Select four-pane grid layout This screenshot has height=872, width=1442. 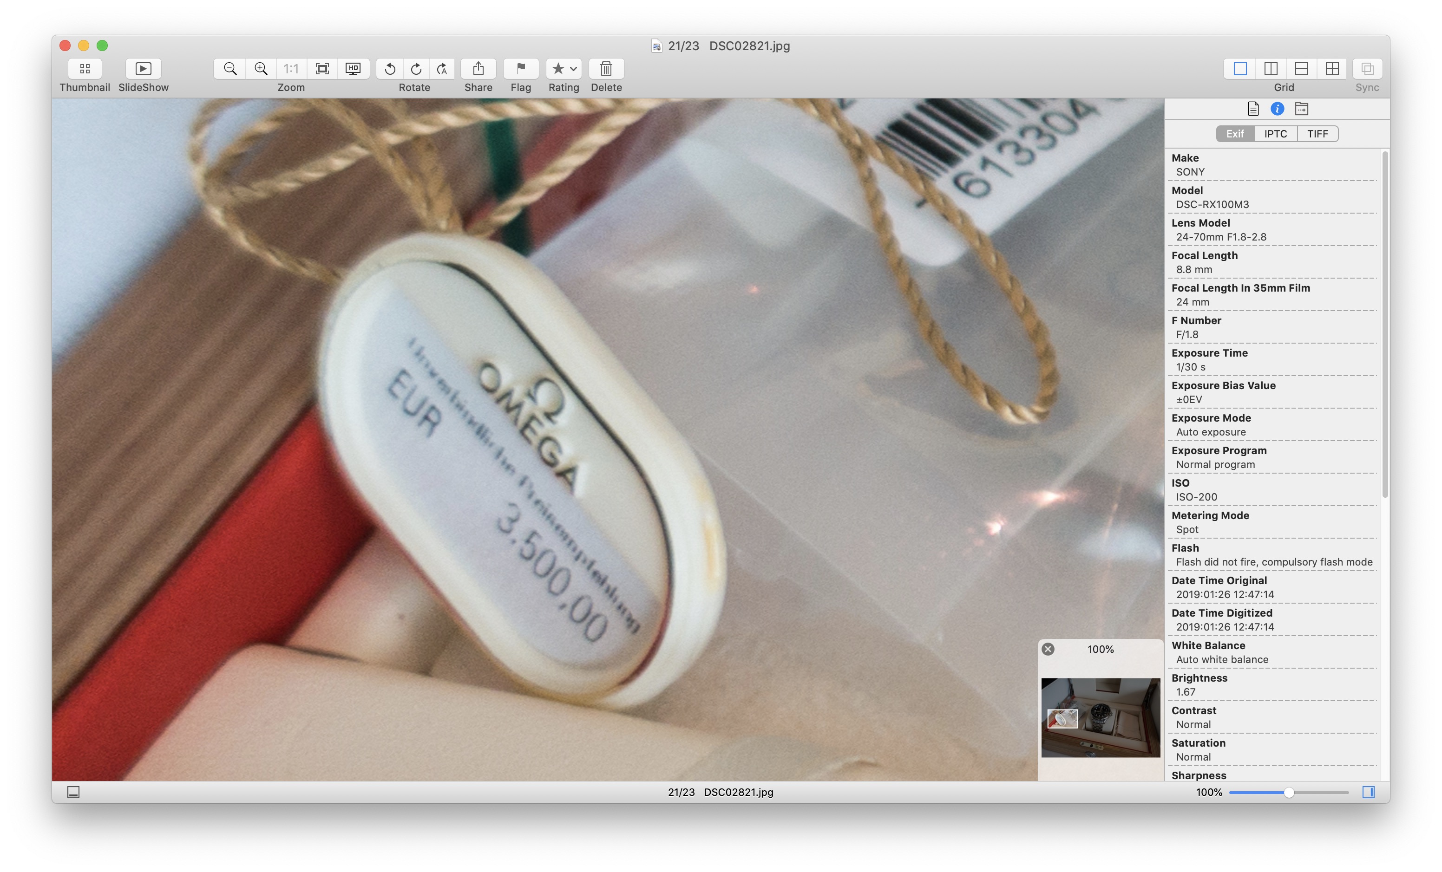1332,69
